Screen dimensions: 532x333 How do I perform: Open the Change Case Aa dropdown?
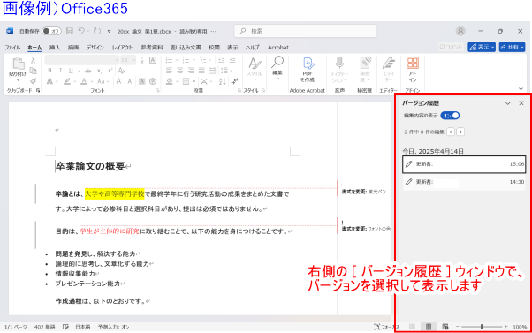point(103,81)
